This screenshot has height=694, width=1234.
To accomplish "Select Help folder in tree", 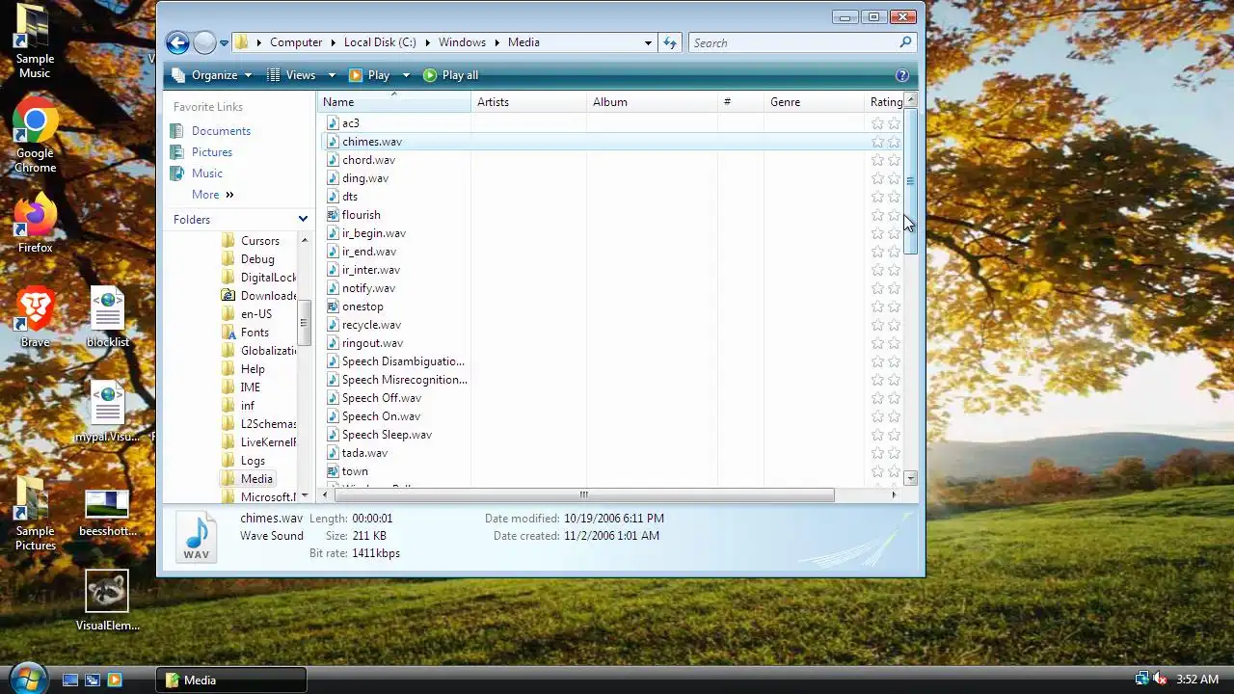I will [x=253, y=369].
